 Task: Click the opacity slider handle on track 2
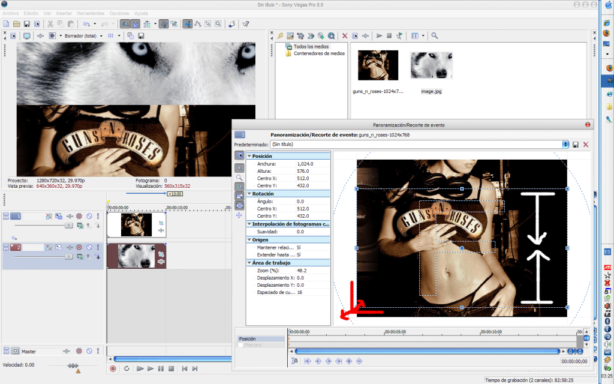[69, 257]
